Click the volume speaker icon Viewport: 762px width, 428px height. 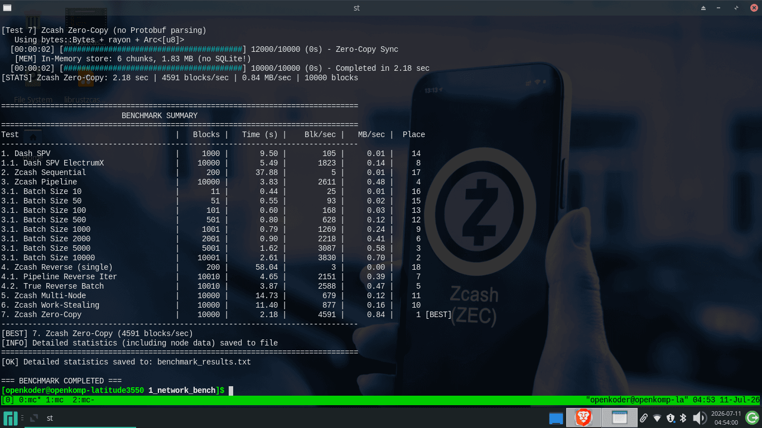pyautogui.click(x=699, y=418)
